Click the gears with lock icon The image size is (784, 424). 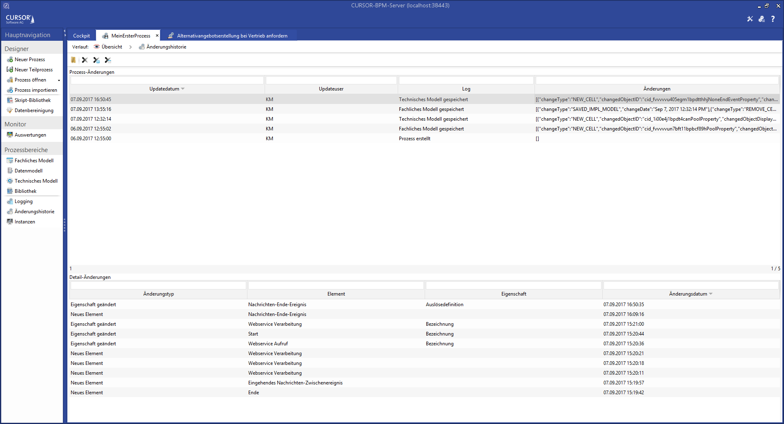762,19
